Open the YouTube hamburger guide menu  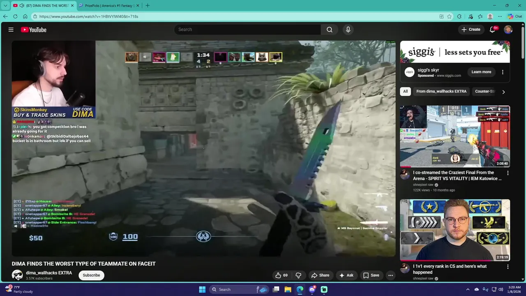tap(11, 30)
